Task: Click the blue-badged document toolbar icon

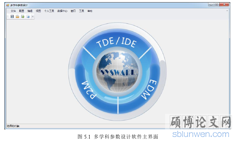Action: point(28,16)
